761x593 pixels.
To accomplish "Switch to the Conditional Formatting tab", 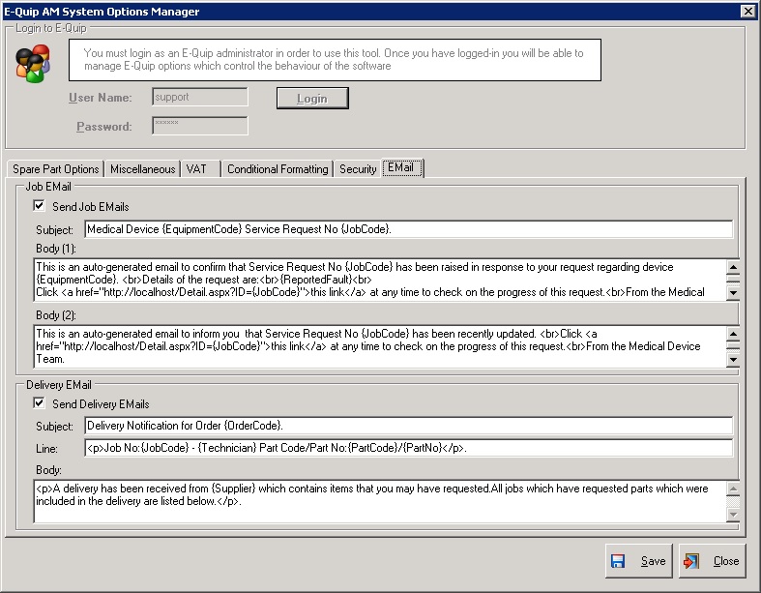I will pos(278,169).
